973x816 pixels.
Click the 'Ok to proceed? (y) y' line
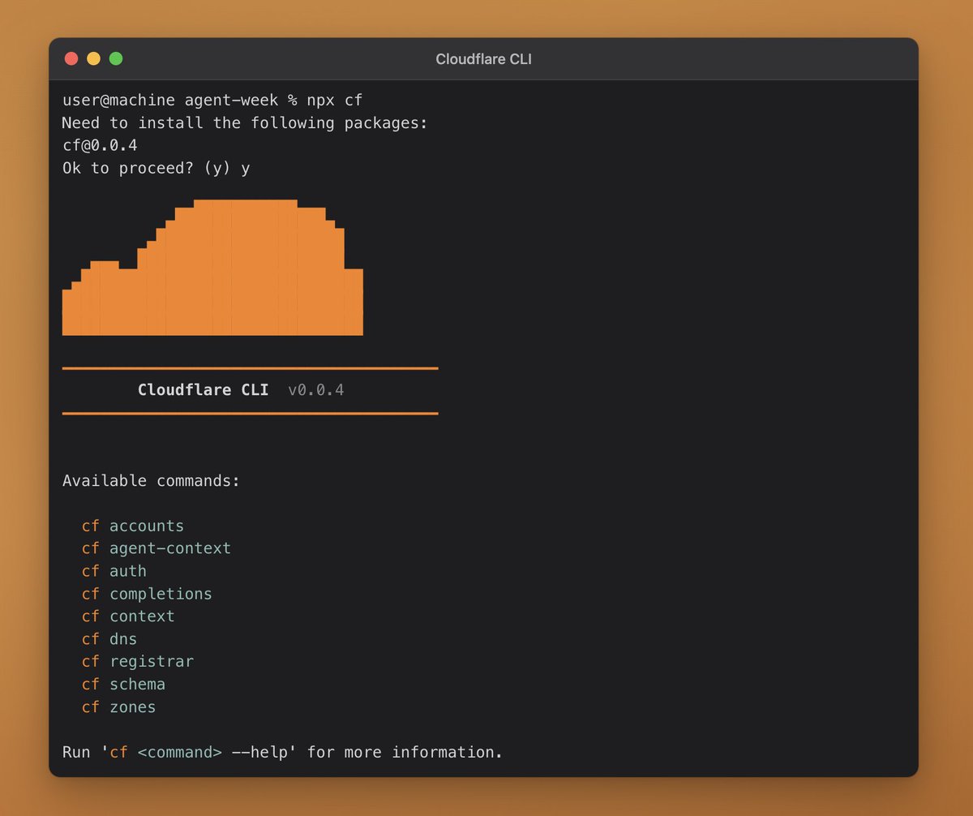click(156, 169)
